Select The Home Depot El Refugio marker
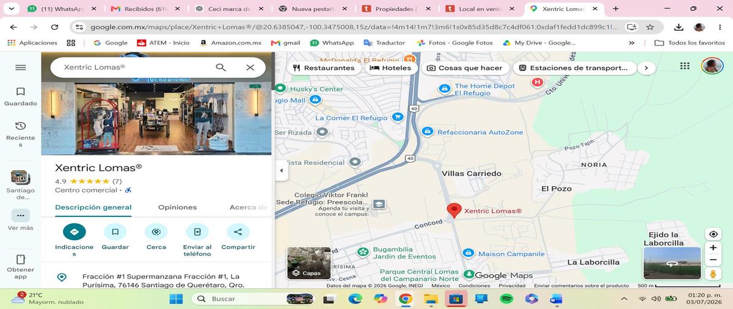This screenshot has height=309, width=733. click(x=445, y=89)
